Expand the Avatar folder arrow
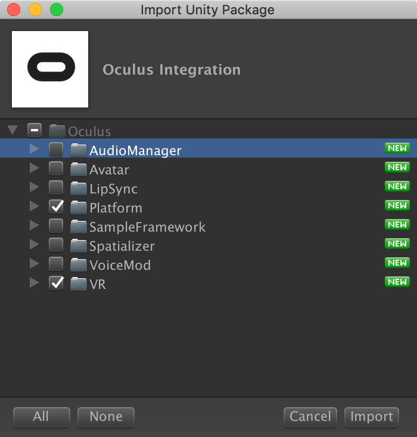 34,168
